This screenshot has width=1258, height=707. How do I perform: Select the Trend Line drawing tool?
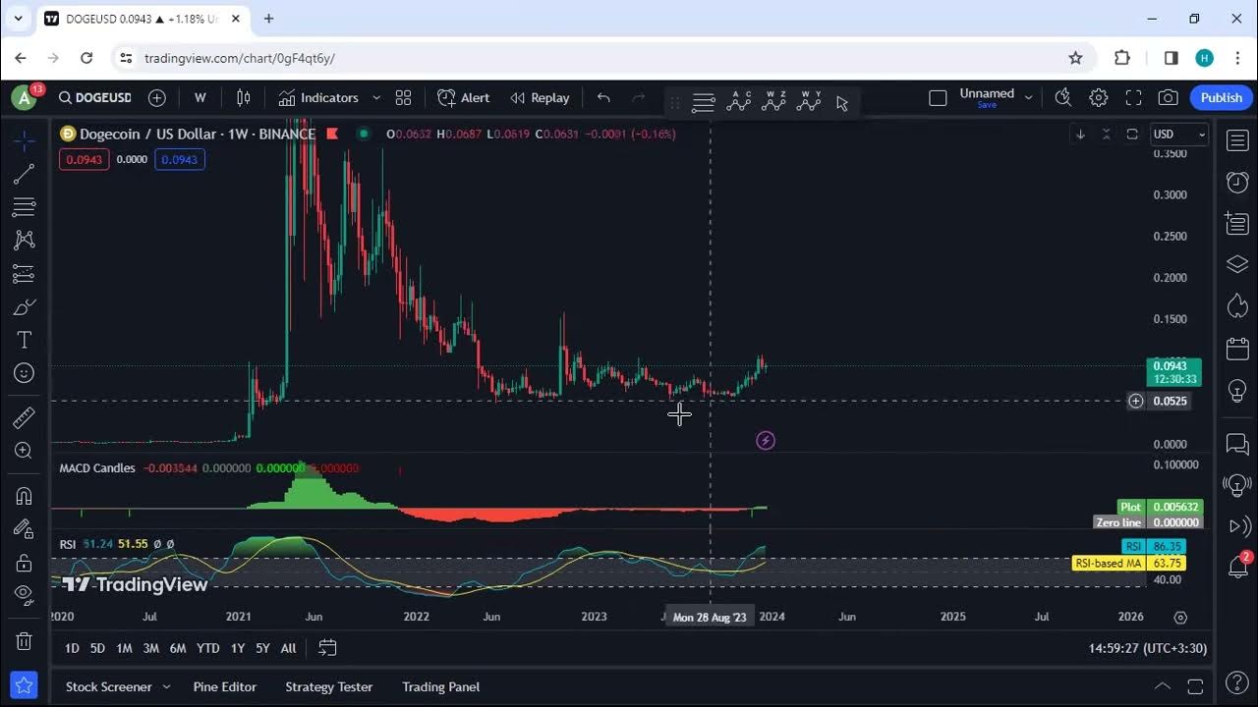pos(24,175)
